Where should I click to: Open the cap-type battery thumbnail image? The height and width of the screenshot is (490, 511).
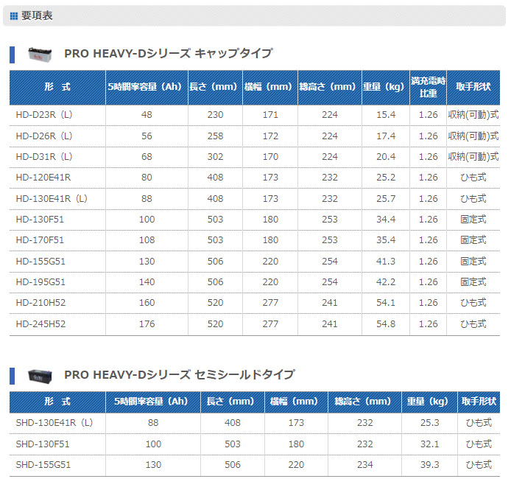click(x=40, y=54)
